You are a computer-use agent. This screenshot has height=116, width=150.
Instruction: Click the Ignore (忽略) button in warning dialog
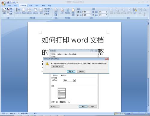coord(81,71)
